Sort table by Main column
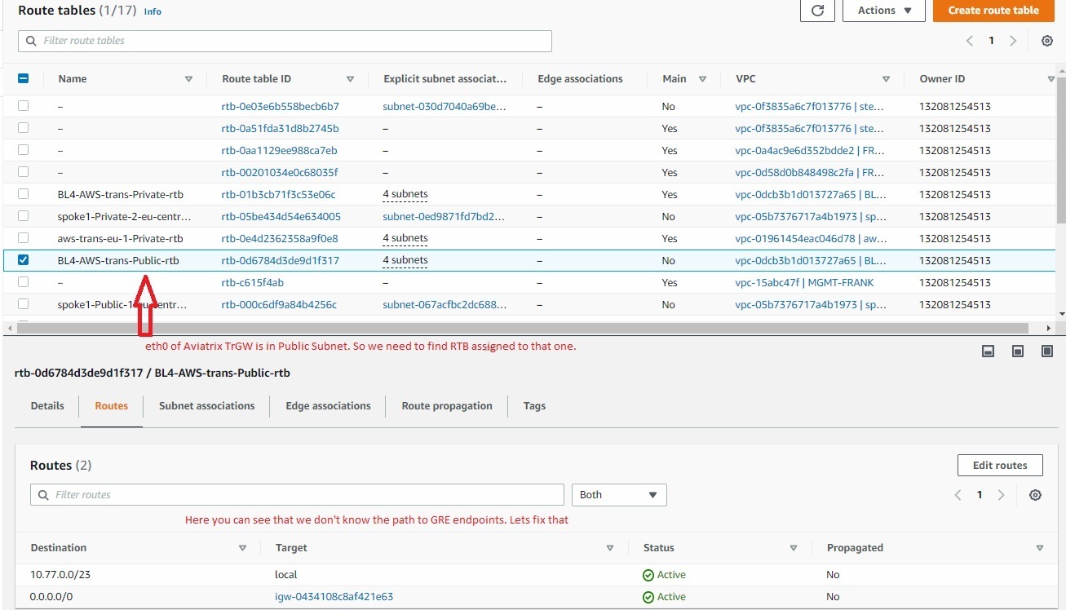 [x=702, y=79]
